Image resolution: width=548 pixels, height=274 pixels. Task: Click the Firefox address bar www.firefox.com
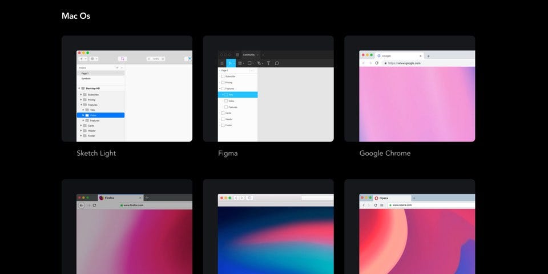tap(155, 205)
